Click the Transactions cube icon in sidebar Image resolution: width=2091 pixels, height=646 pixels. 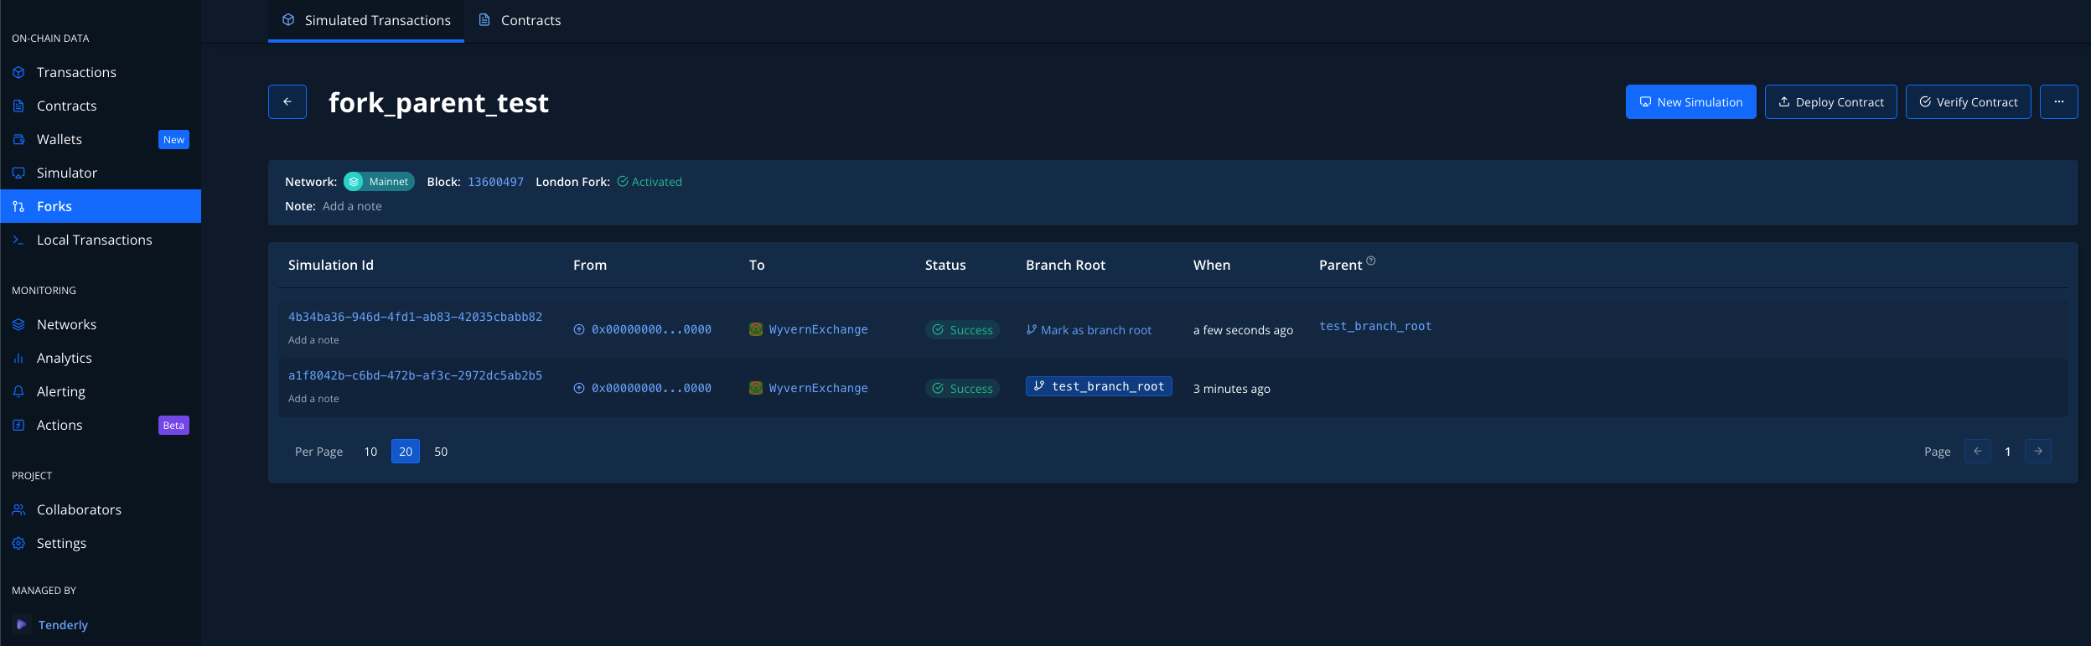[x=18, y=72]
